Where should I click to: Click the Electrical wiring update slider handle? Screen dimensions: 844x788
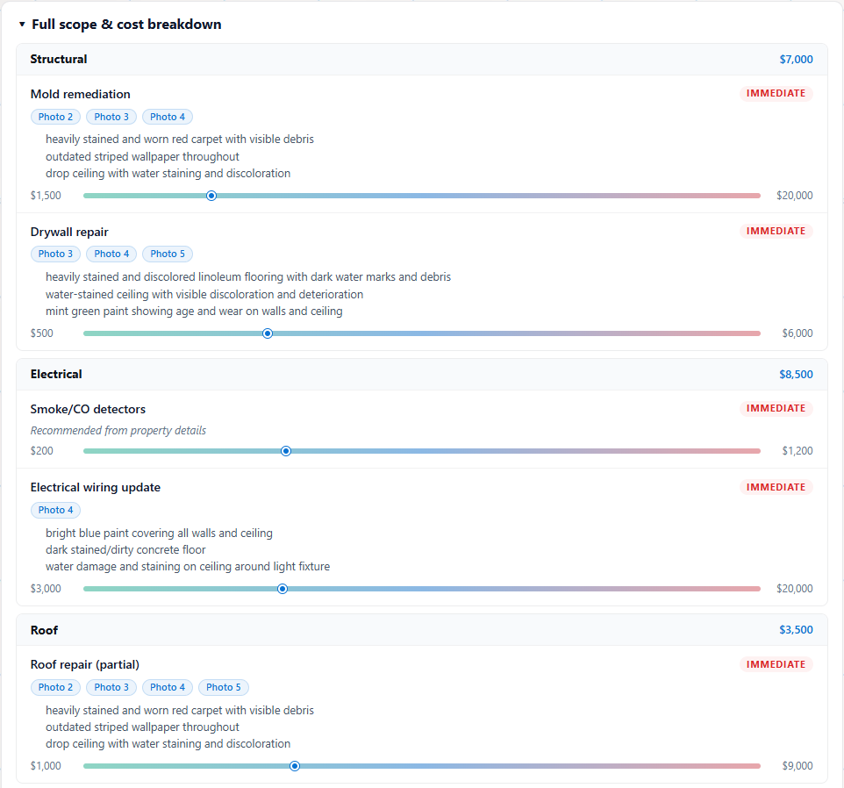(x=283, y=588)
